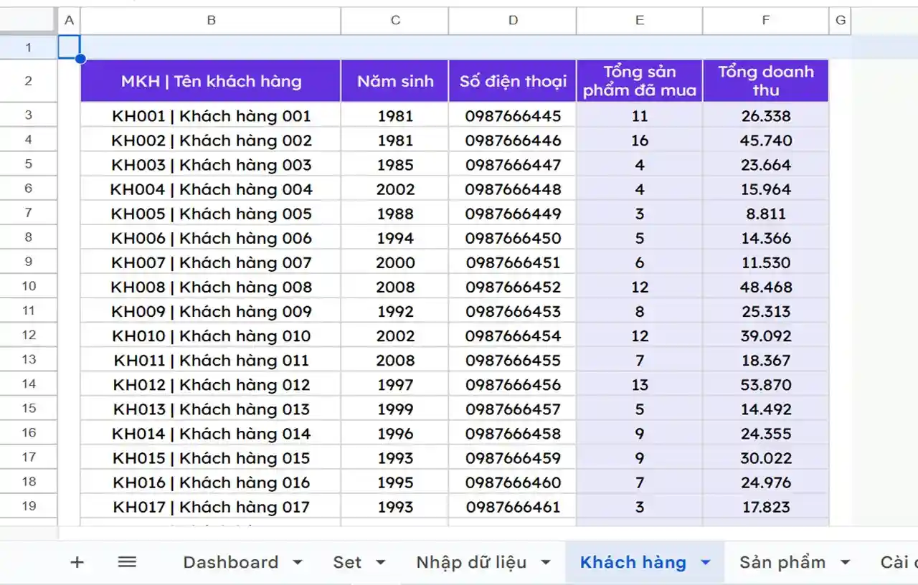Switch to the Nhập dữ liệu sheet
The height and width of the screenshot is (585, 918).
click(x=471, y=563)
